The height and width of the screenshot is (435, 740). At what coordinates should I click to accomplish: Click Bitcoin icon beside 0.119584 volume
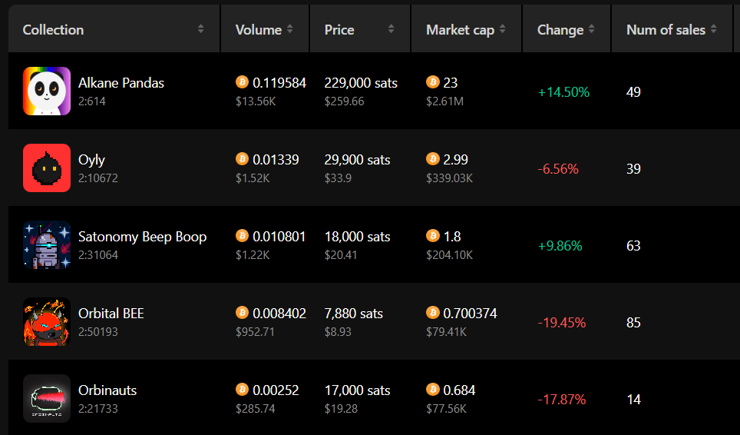pyautogui.click(x=242, y=82)
